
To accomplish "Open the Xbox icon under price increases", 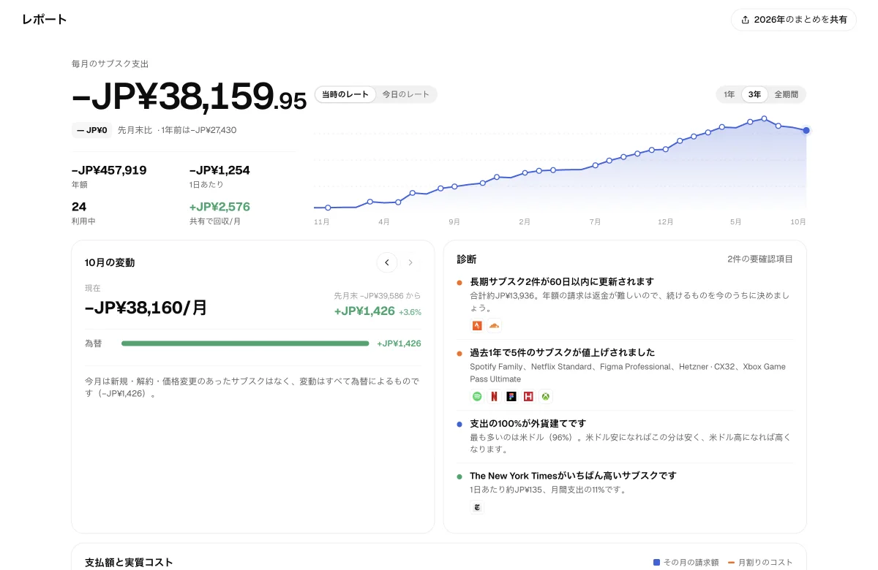I will [546, 396].
